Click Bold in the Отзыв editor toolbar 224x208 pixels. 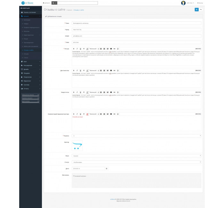(x=74, y=49)
